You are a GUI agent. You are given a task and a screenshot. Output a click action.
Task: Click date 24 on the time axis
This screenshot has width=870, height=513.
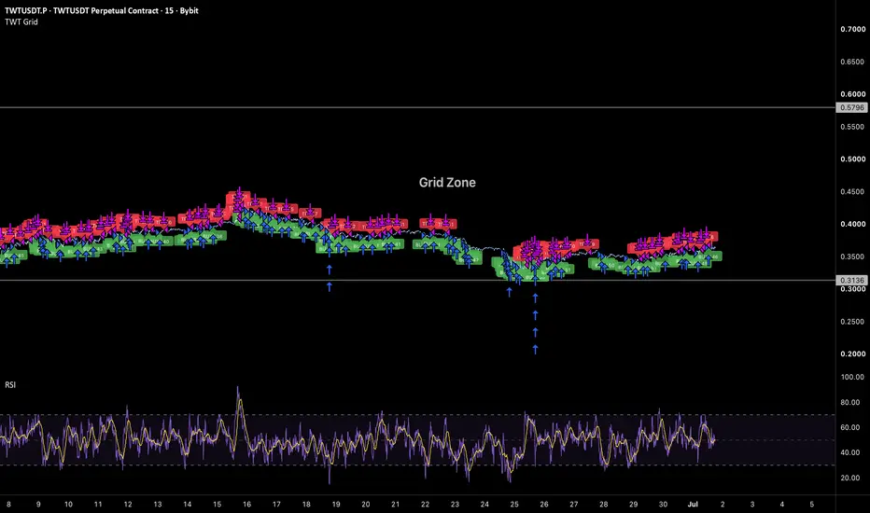pos(484,504)
